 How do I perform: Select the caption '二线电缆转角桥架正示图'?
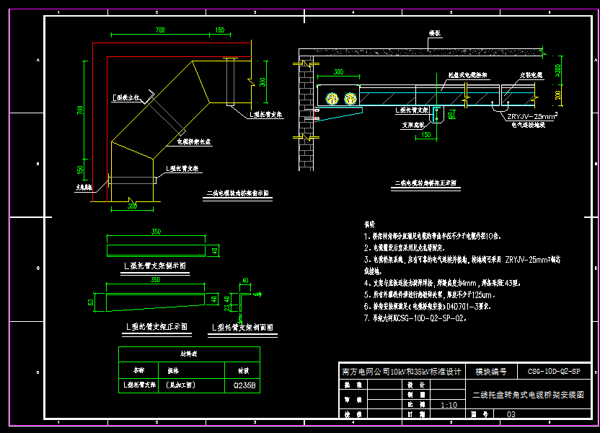pos(425,183)
